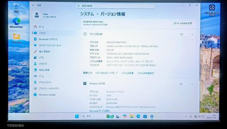Click the Windows Update sync icon

click(x=35, y=94)
